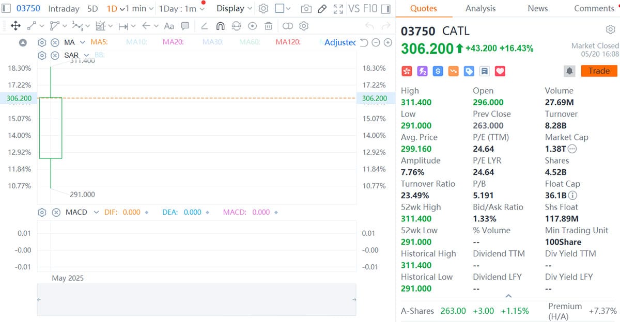Open chart settings gear in drawing toolbar

pos(304,26)
